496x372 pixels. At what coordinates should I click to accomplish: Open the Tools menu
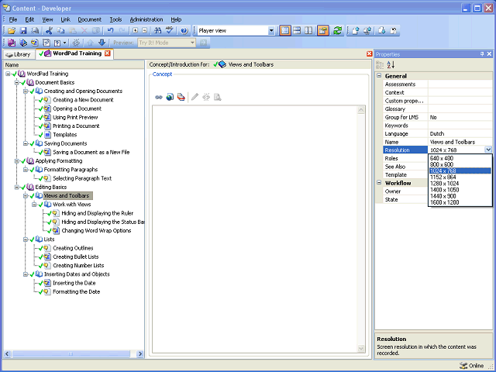(115, 19)
